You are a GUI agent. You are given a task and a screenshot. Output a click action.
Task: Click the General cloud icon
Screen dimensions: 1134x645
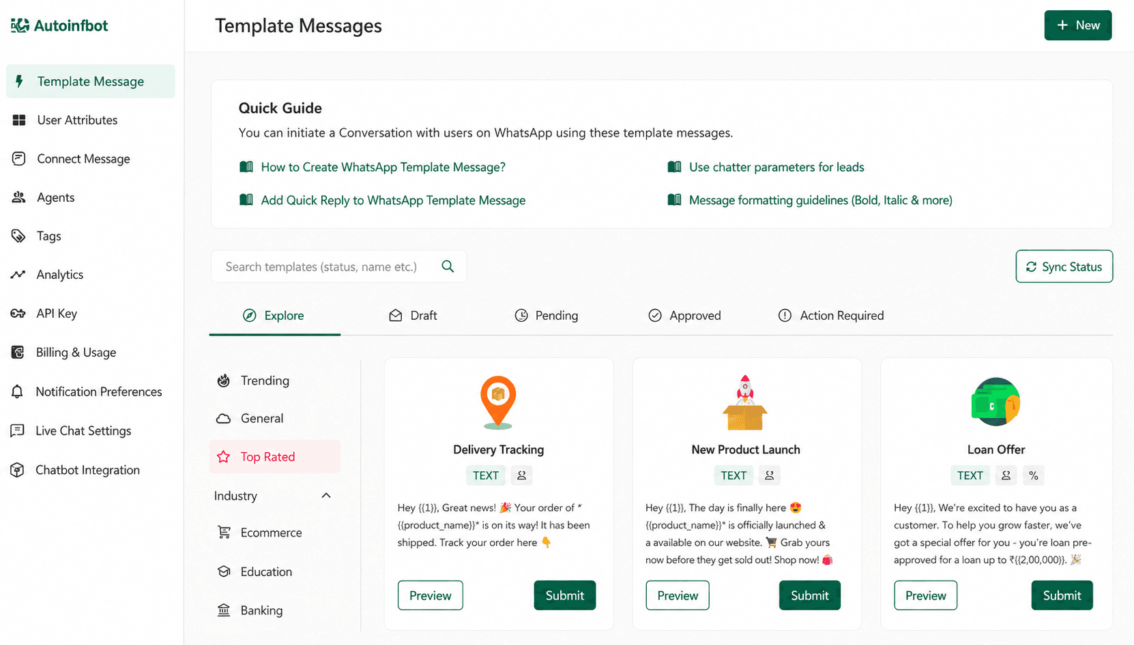click(223, 419)
